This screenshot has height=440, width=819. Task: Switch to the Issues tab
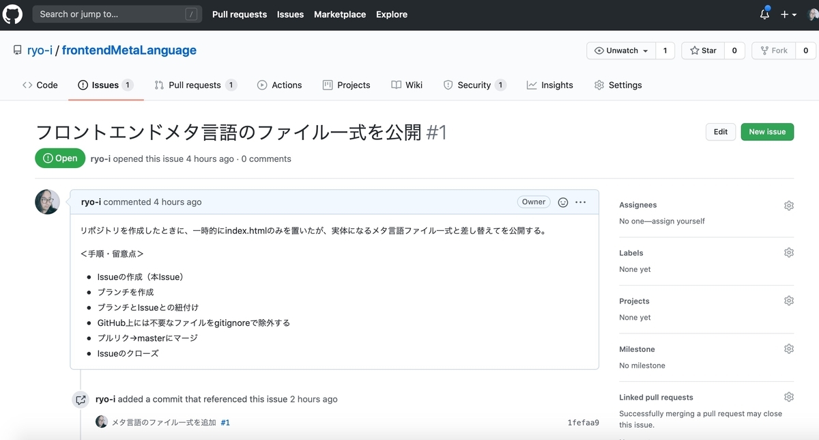(105, 85)
